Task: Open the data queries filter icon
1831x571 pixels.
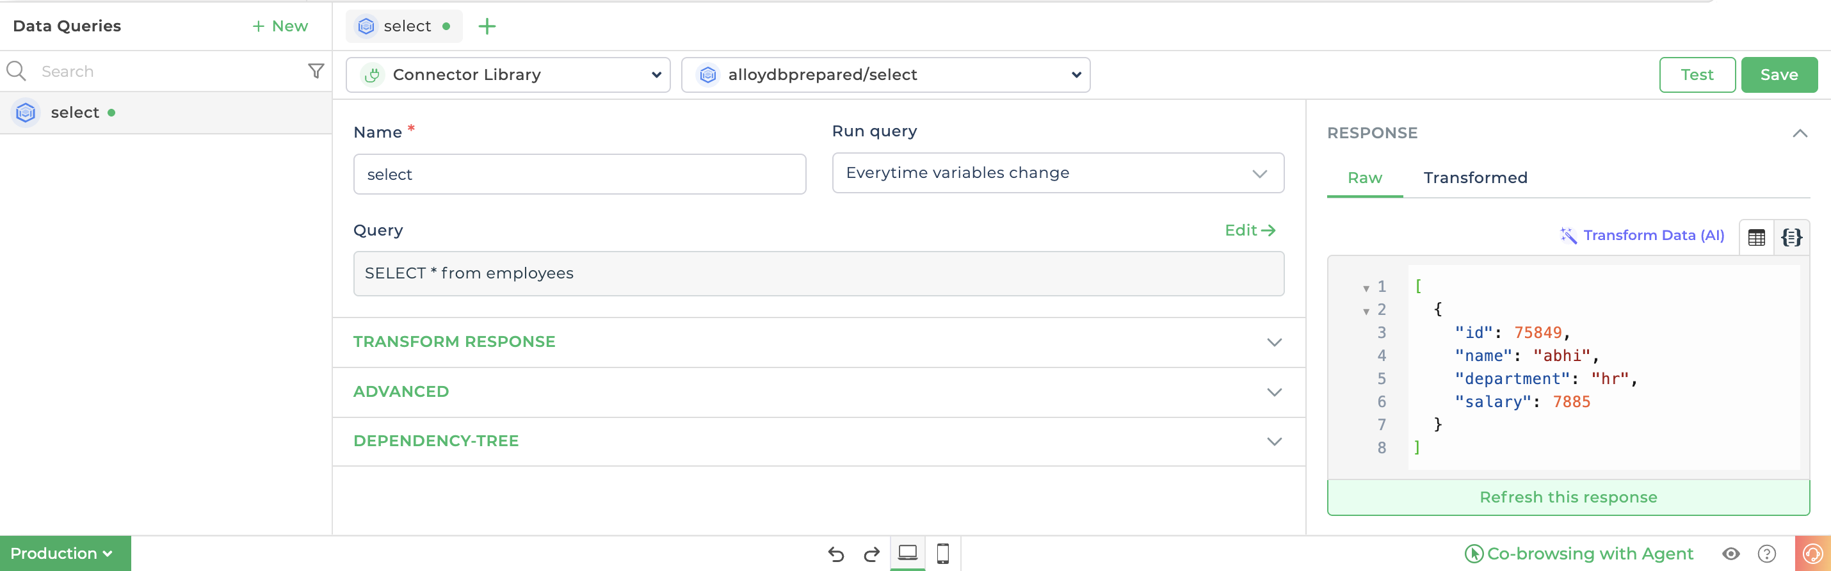Action: (316, 71)
